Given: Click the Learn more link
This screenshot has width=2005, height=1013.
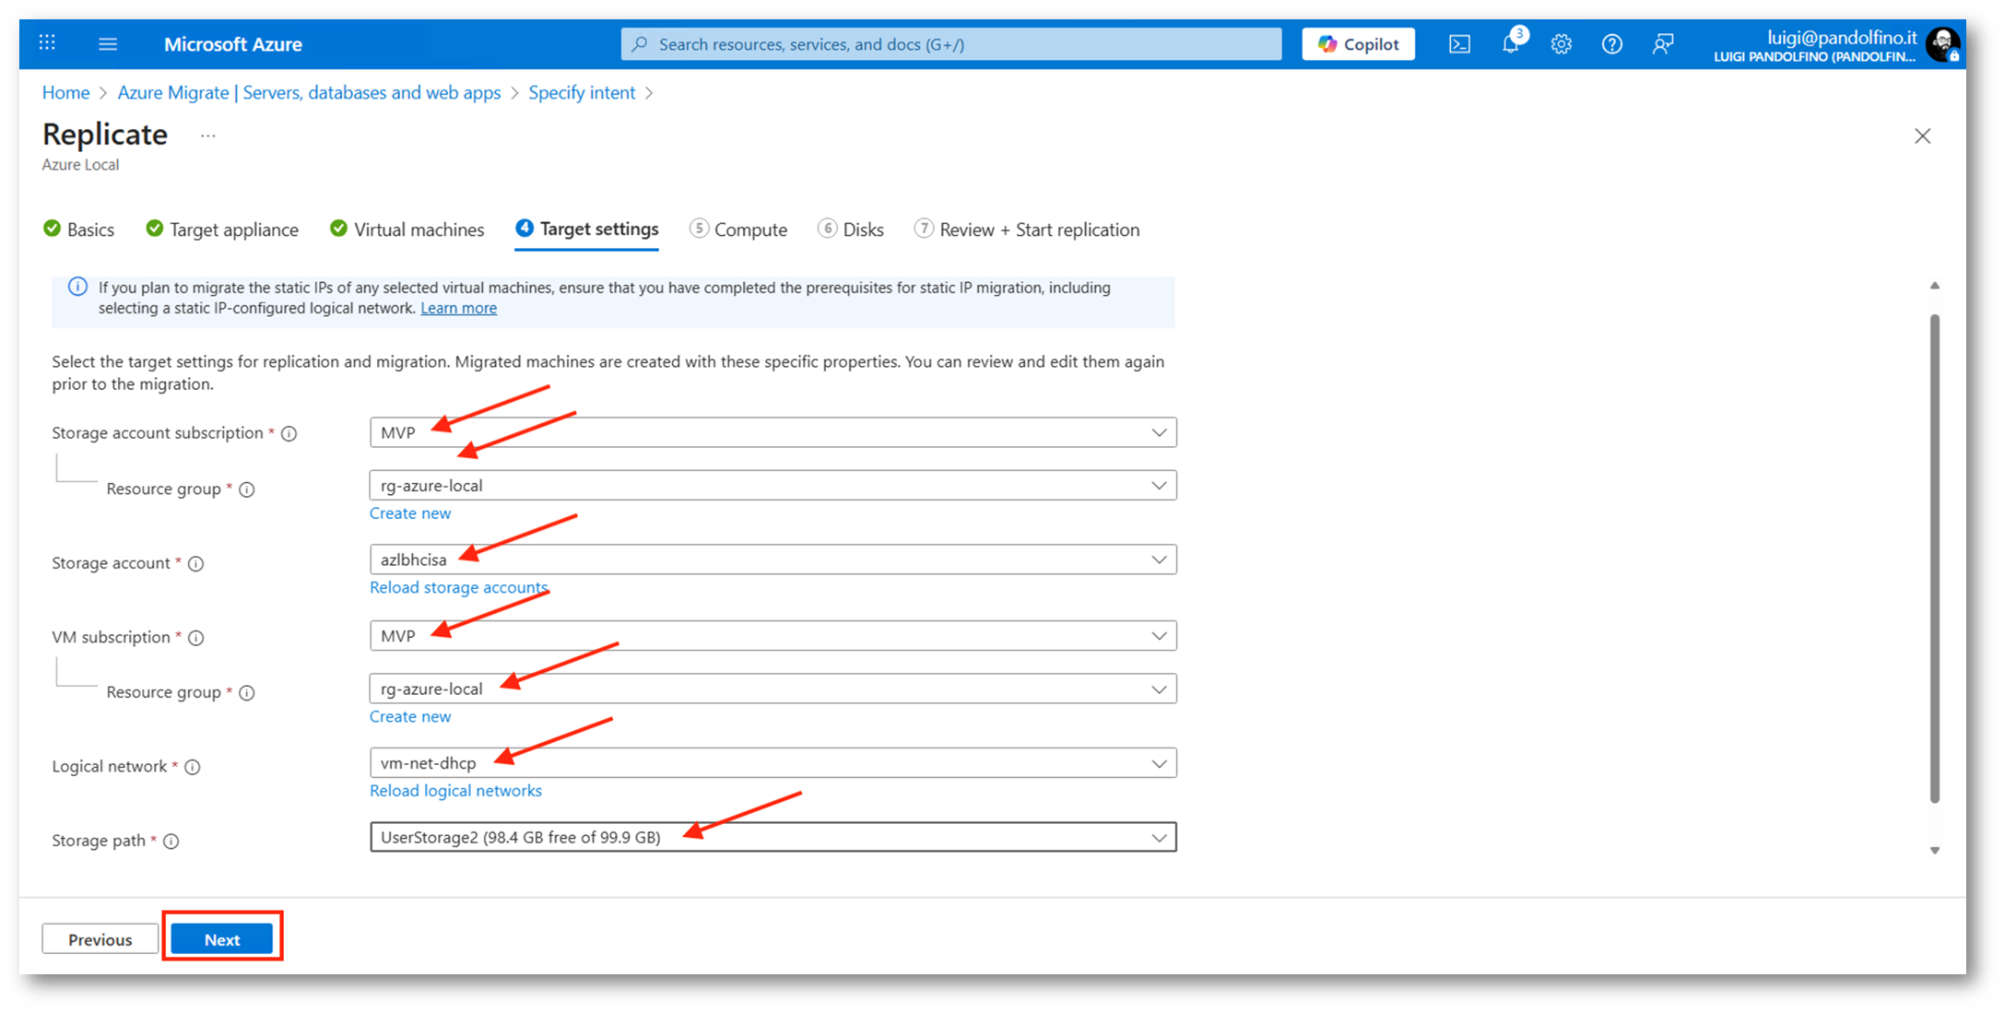Looking at the screenshot, I should point(458,309).
